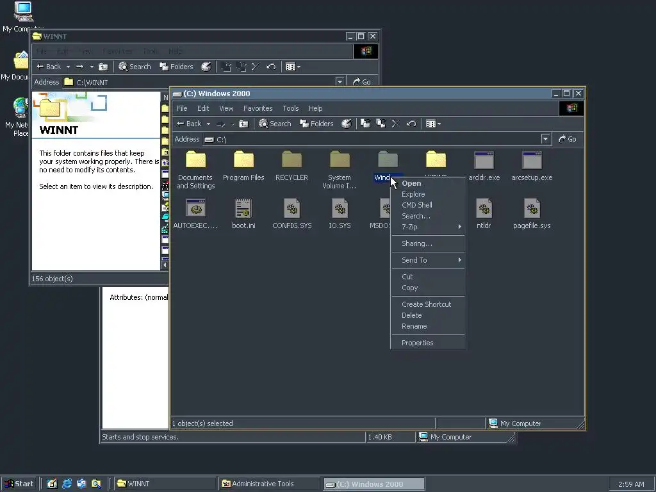Select IO.SYS file icon
The height and width of the screenshot is (492, 656).
[x=340, y=208]
